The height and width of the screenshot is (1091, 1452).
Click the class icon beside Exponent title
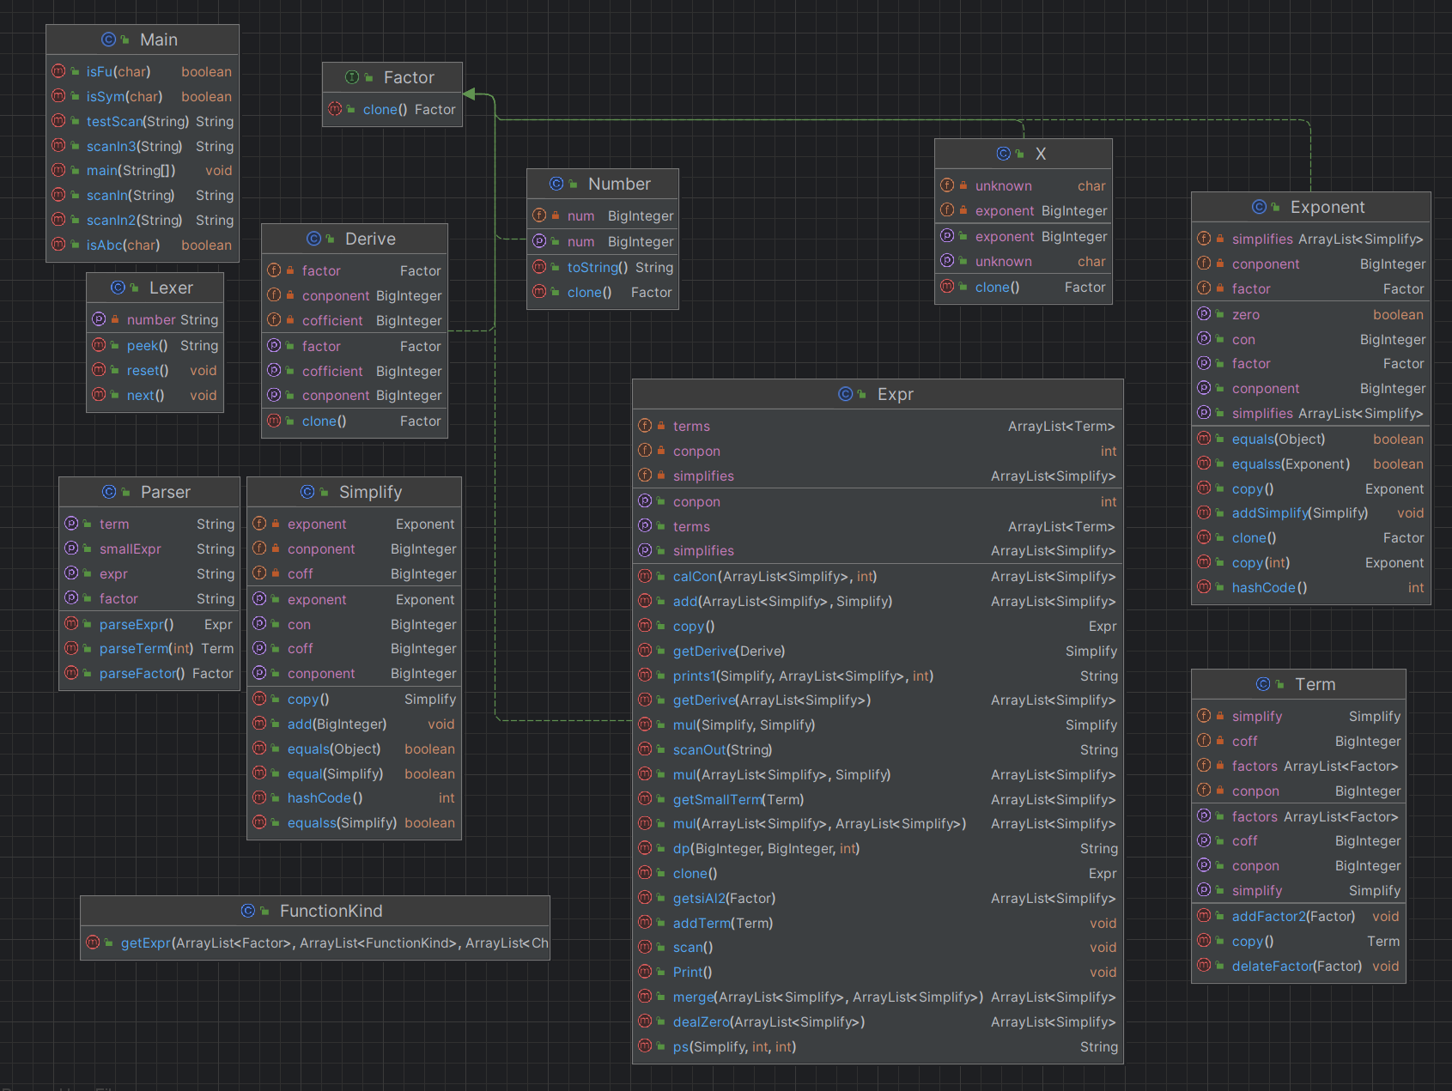(1259, 207)
